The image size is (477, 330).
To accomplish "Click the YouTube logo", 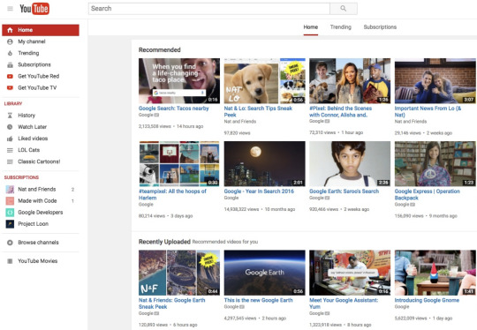I will pos(34,9).
